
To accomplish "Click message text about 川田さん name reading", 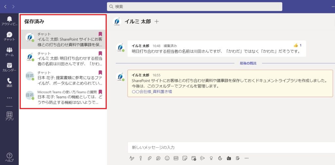I will tap(216, 51).
